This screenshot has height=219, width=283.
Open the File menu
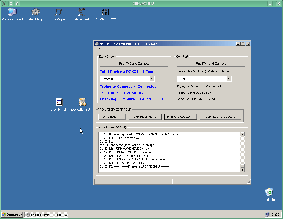coord(98,49)
